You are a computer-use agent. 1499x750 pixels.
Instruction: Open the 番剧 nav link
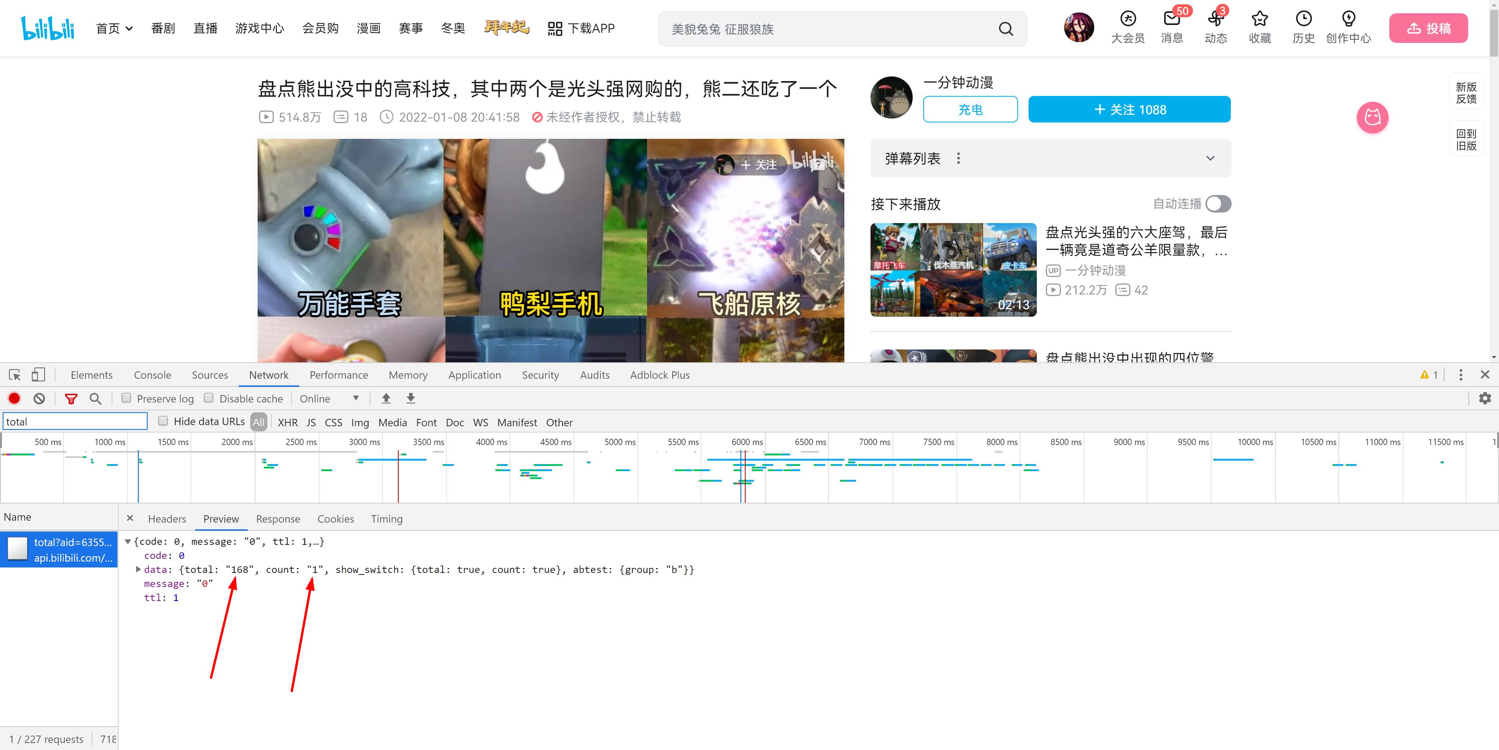coord(163,28)
